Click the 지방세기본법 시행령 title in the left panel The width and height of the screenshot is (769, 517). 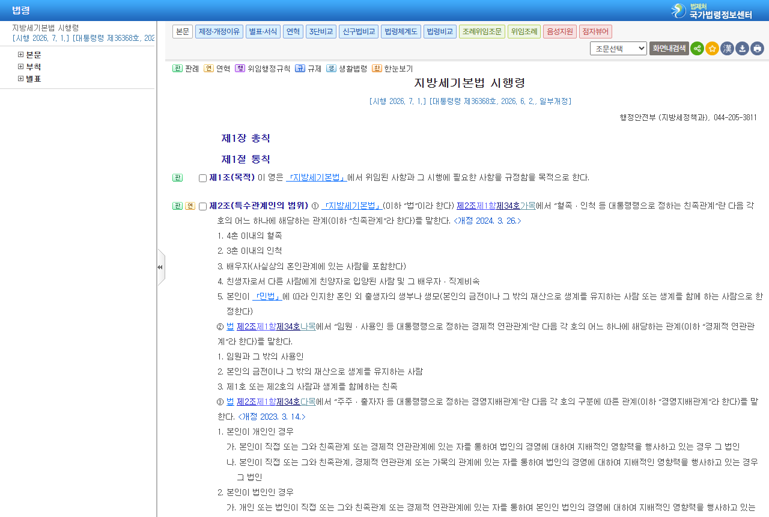tap(46, 28)
